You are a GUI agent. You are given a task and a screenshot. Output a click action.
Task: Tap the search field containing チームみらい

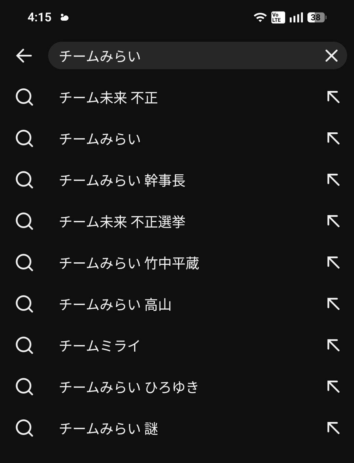(184, 56)
